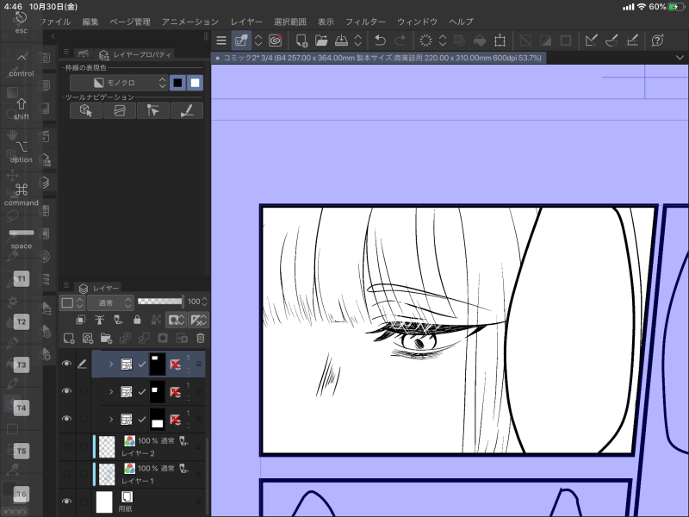The height and width of the screenshot is (517, 689).
Task: Select black drawing color swatch for frame line
Action: (177, 83)
